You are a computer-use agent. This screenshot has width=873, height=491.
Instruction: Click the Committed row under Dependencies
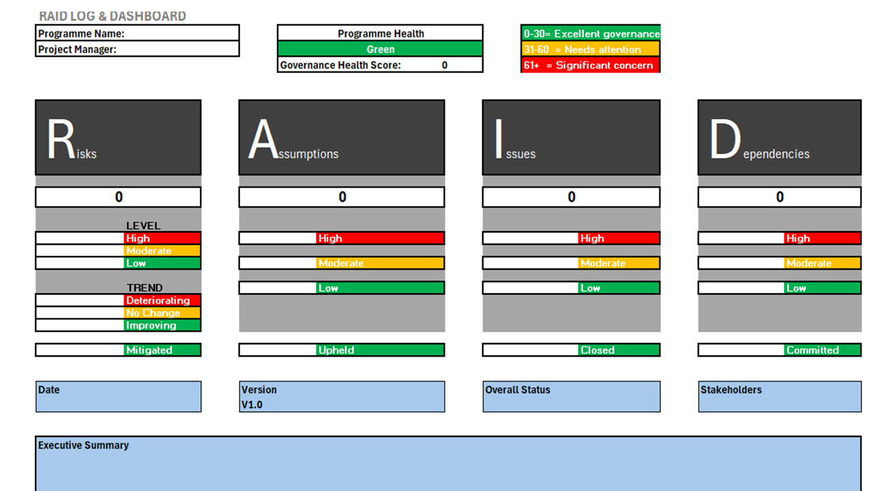coord(780,350)
